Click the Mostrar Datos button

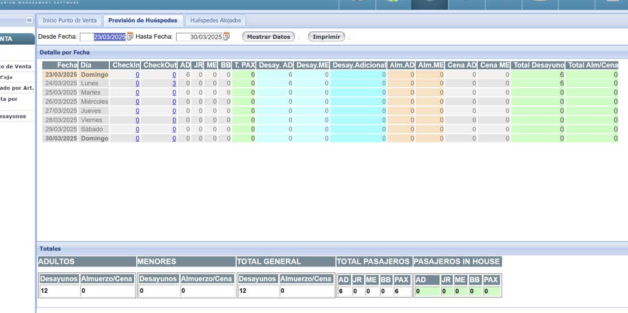269,37
